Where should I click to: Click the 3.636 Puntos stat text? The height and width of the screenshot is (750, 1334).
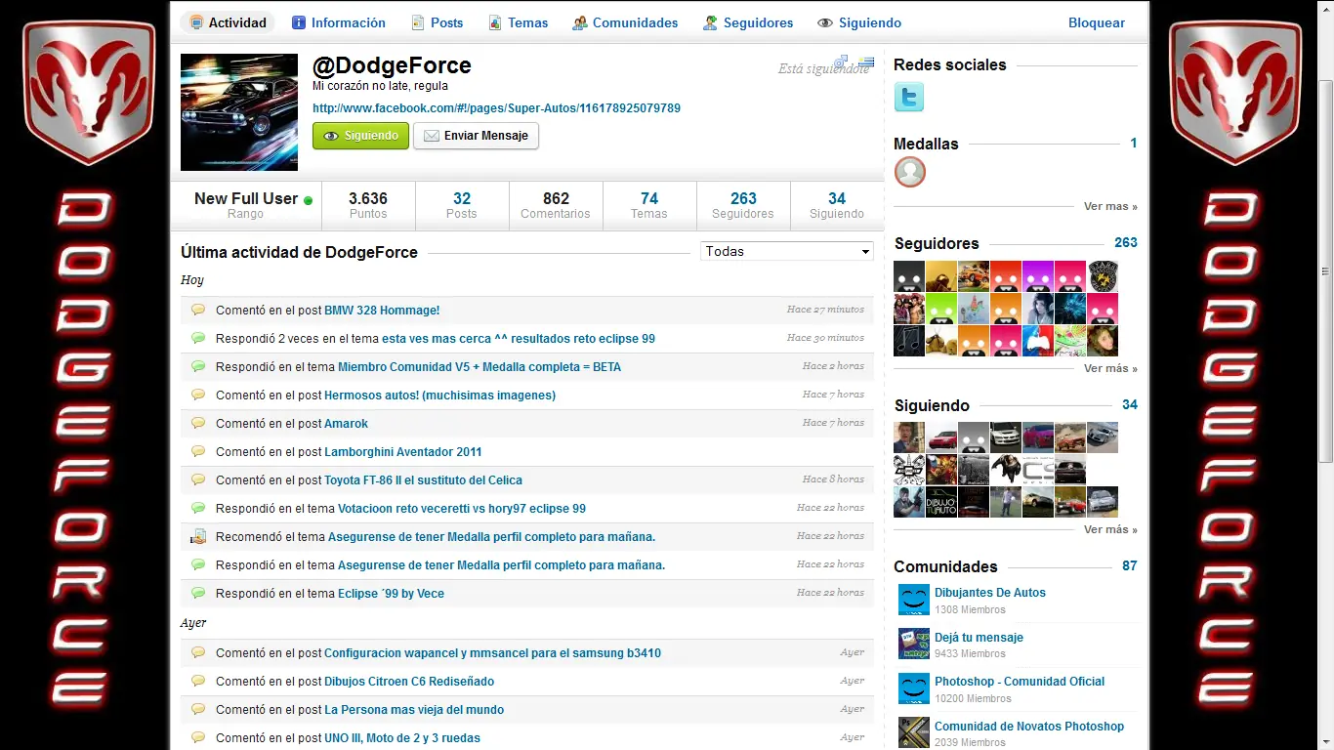click(368, 205)
